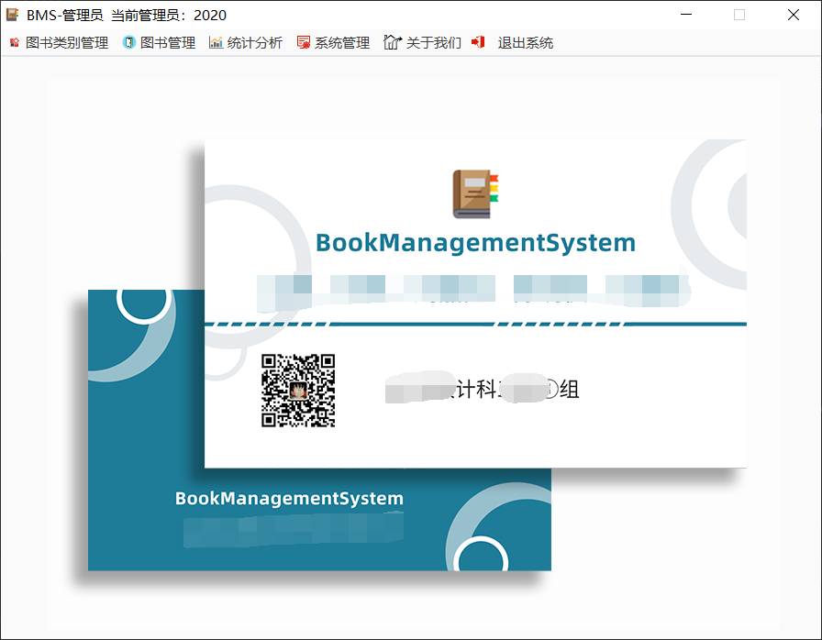The height and width of the screenshot is (640, 822).
Task: Click the BMS book icon in the title bar
Action: pos(12,14)
